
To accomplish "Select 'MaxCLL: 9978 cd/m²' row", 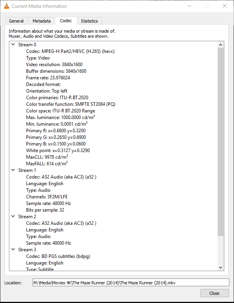I will click(x=47, y=157).
